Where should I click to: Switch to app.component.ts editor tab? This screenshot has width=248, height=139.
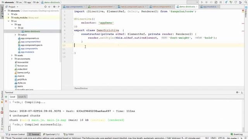[x=74, y=7]
